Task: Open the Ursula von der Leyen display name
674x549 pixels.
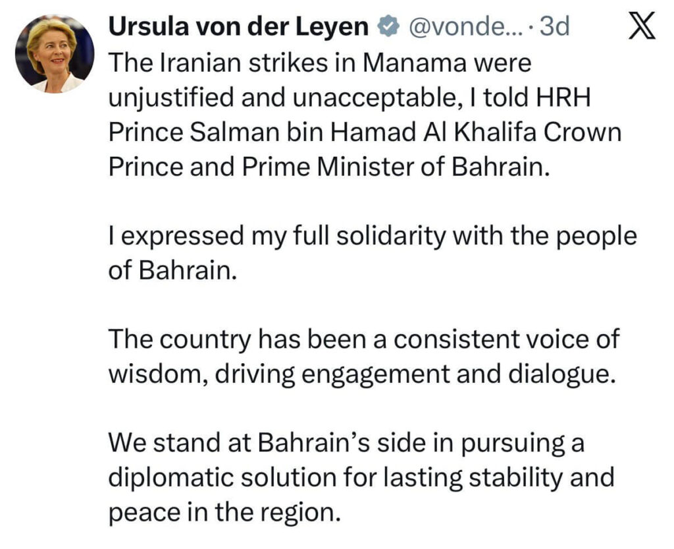Action: (238, 27)
